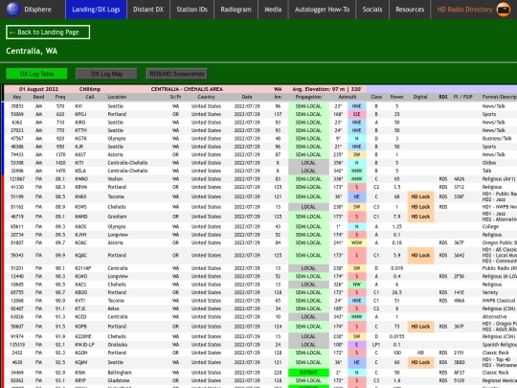Viewport: 517px width, 388px height.
Task: Select the KTTH call sign cell
Action: [x=80, y=130]
